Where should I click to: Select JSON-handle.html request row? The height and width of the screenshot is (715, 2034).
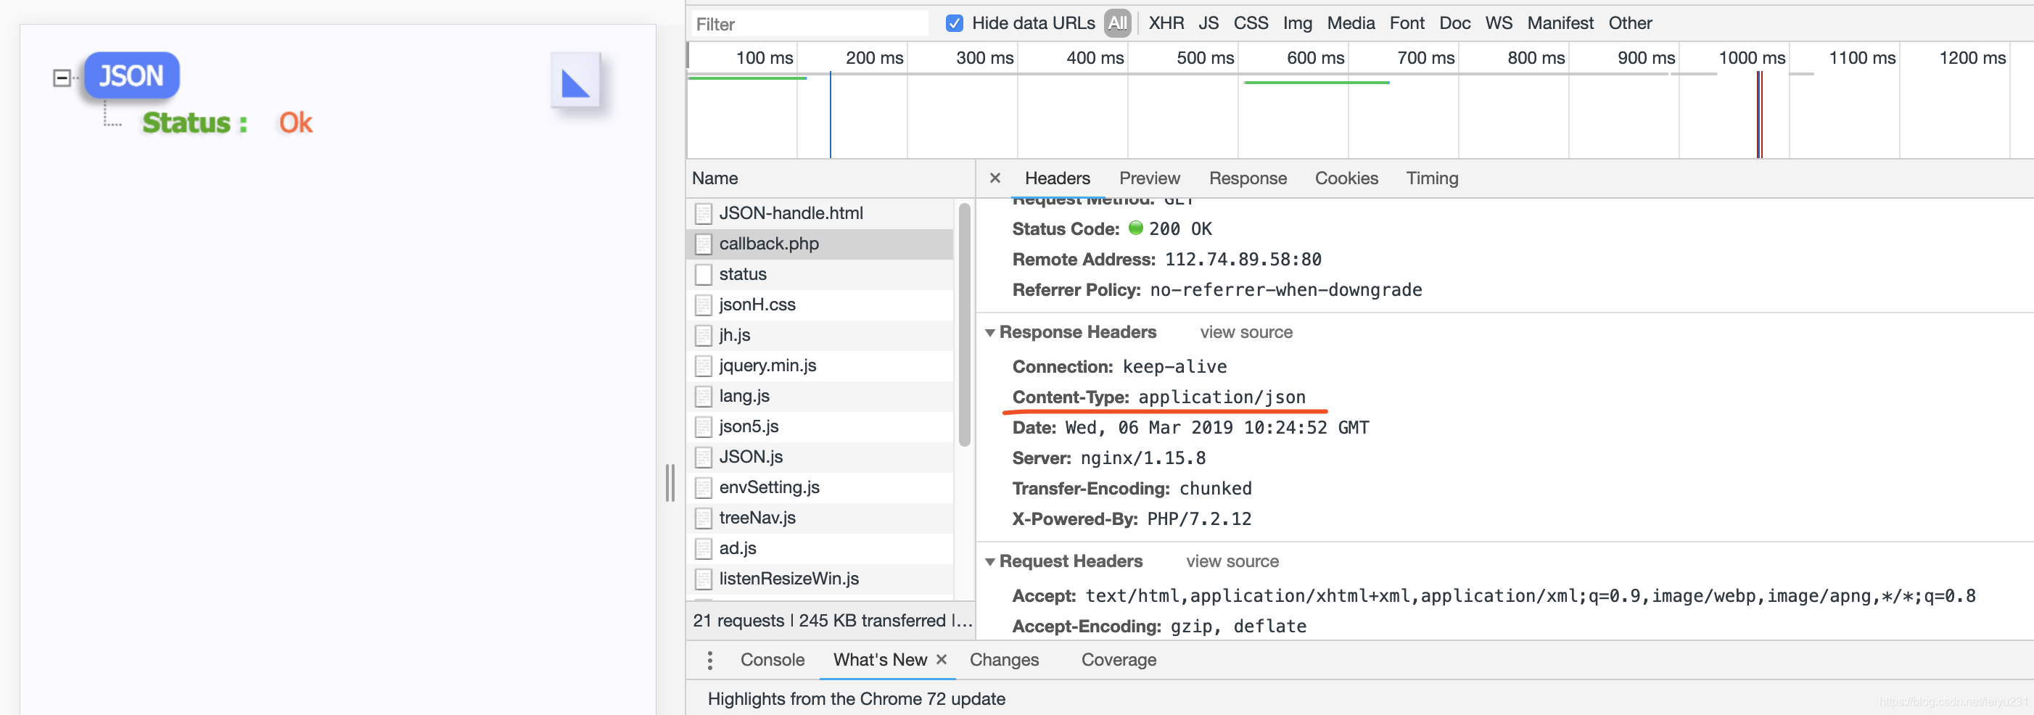[820, 213]
